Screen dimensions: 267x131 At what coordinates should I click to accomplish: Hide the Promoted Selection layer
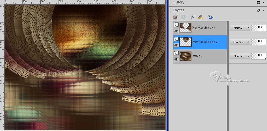pos(176,31)
